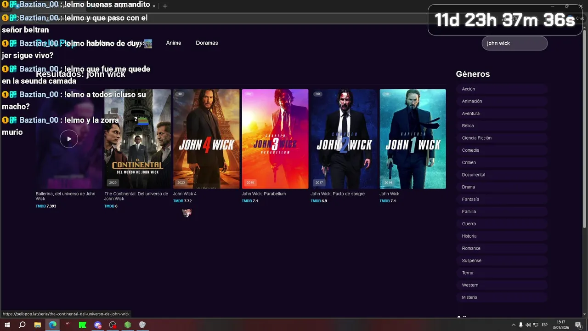
Task: Click the HD badge on John Wick 4 poster
Action: coord(180,94)
